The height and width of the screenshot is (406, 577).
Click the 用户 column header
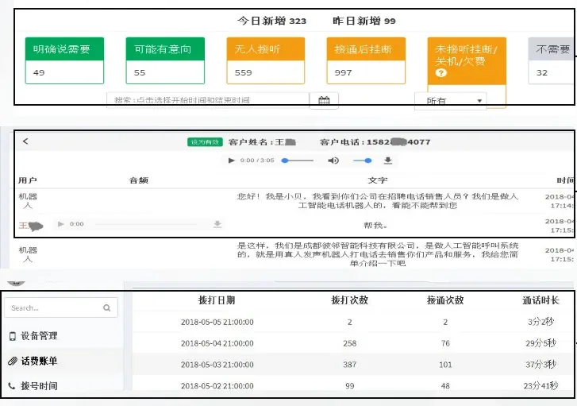point(28,180)
